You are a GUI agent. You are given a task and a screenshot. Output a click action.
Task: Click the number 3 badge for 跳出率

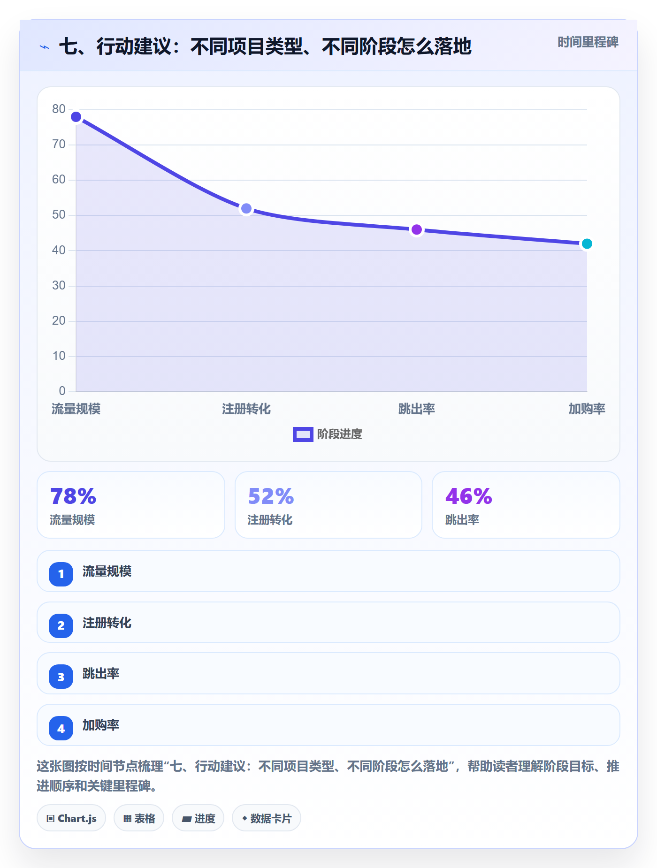(61, 677)
